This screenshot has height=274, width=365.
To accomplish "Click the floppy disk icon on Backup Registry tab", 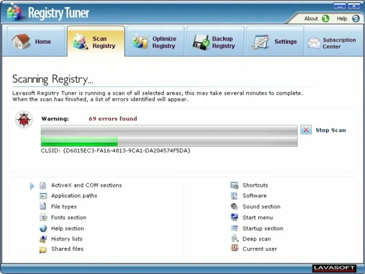I will (201, 42).
